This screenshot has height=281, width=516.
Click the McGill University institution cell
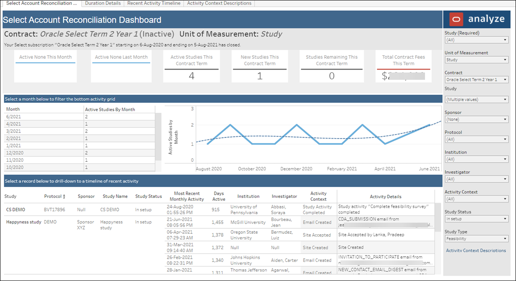249,222
